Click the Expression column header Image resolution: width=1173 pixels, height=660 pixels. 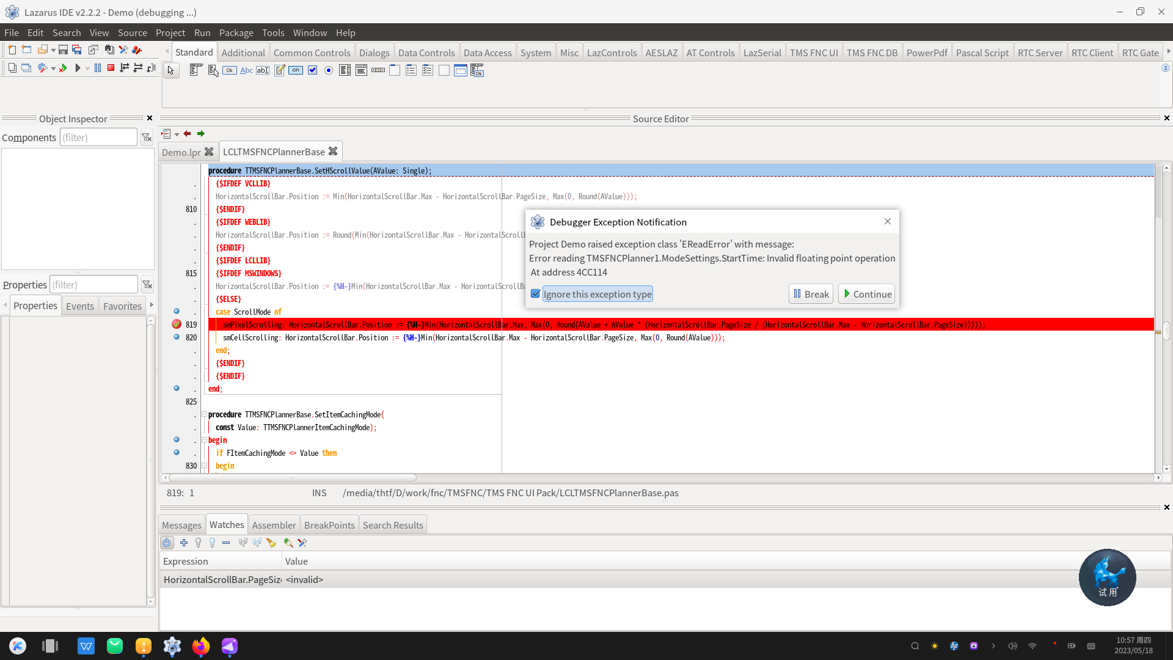(x=221, y=561)
